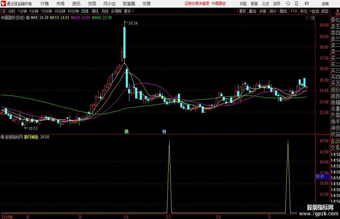Open the 财富圈 menu
340x219 pixels.
click(x=129, y=4)
